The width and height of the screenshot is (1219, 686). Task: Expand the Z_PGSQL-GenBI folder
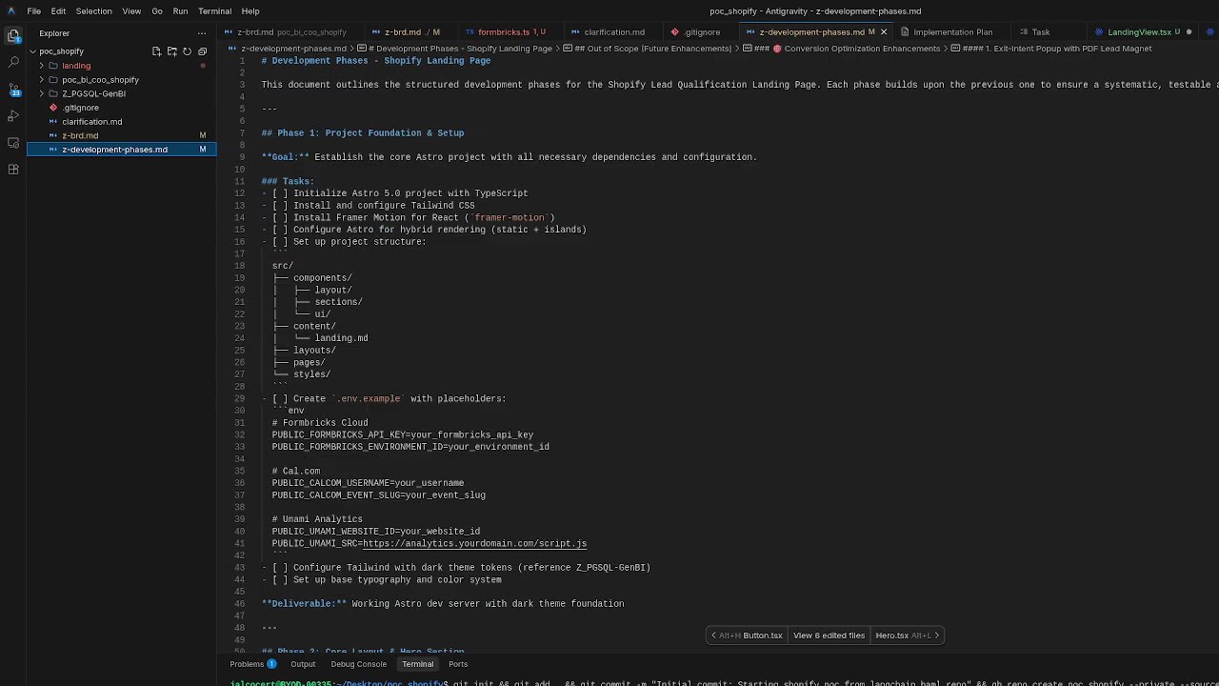[x=41, y=93]
